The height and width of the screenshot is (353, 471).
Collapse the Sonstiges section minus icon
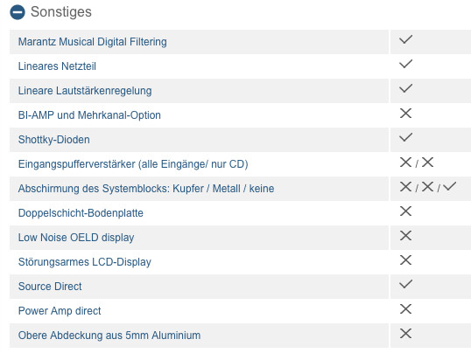point(18,12)
